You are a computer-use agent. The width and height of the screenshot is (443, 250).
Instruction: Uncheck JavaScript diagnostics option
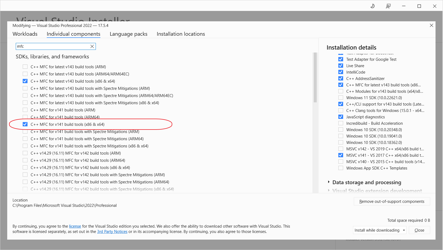(x=341, y=117)
